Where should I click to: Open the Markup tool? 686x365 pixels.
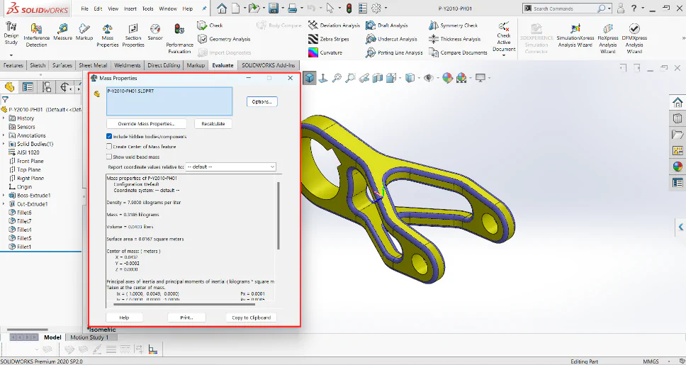coord(84,33)
